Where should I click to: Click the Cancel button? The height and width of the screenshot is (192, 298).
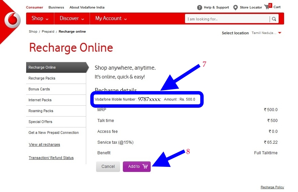pos(108,167)
